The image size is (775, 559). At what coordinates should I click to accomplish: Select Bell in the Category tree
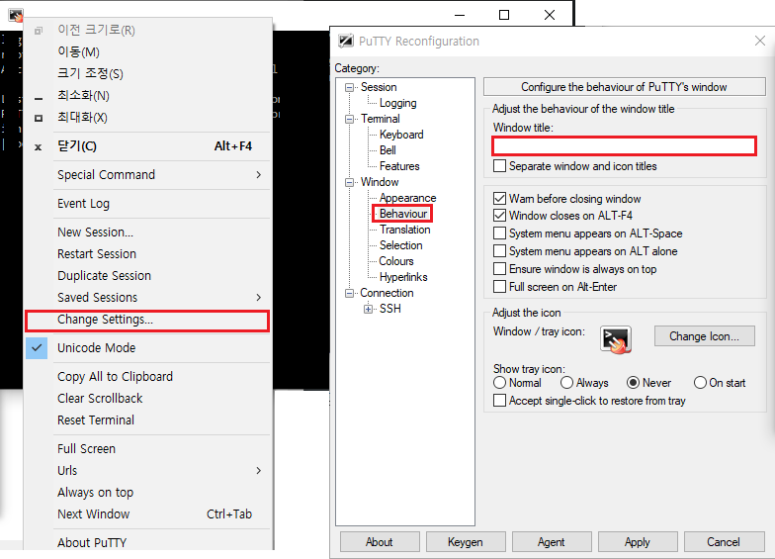(387, 150)
